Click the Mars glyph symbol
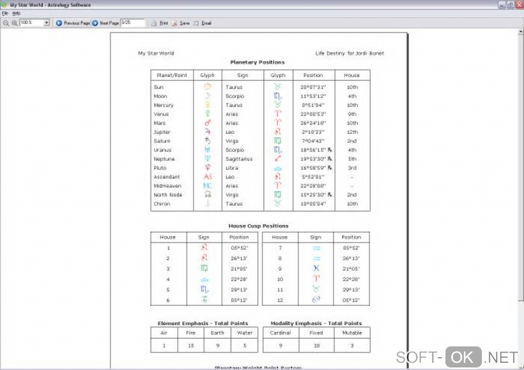The image size is (524, 370). [x=208, y=123]
